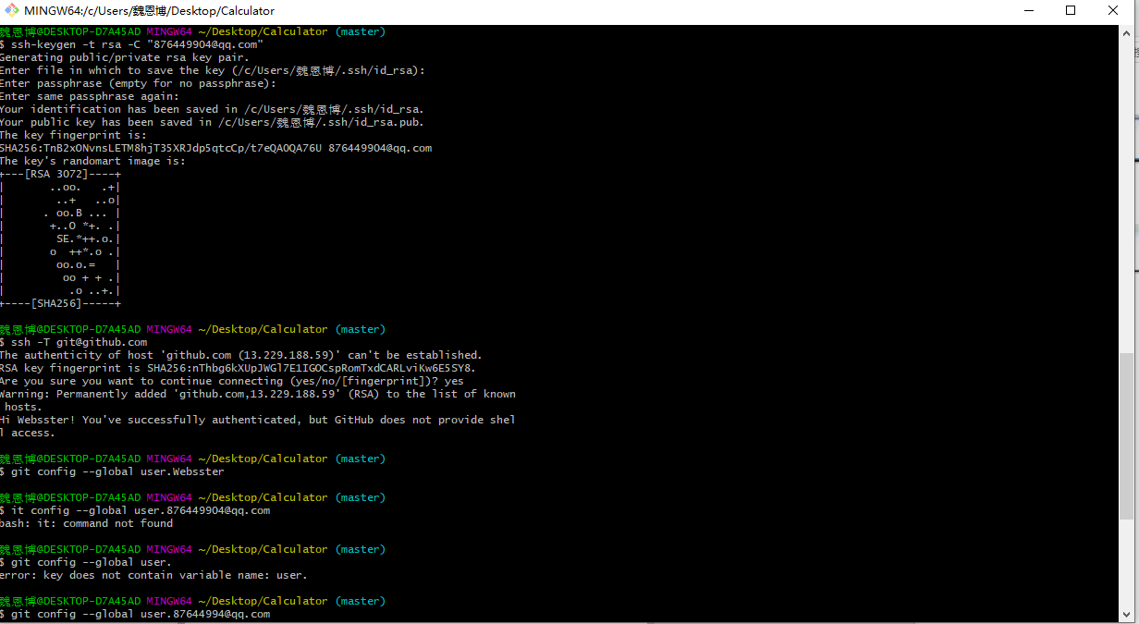Click the ssh-keygen -t rsa command line
This screenshot has width=1139, height=624.
click(x=132, y=44)
